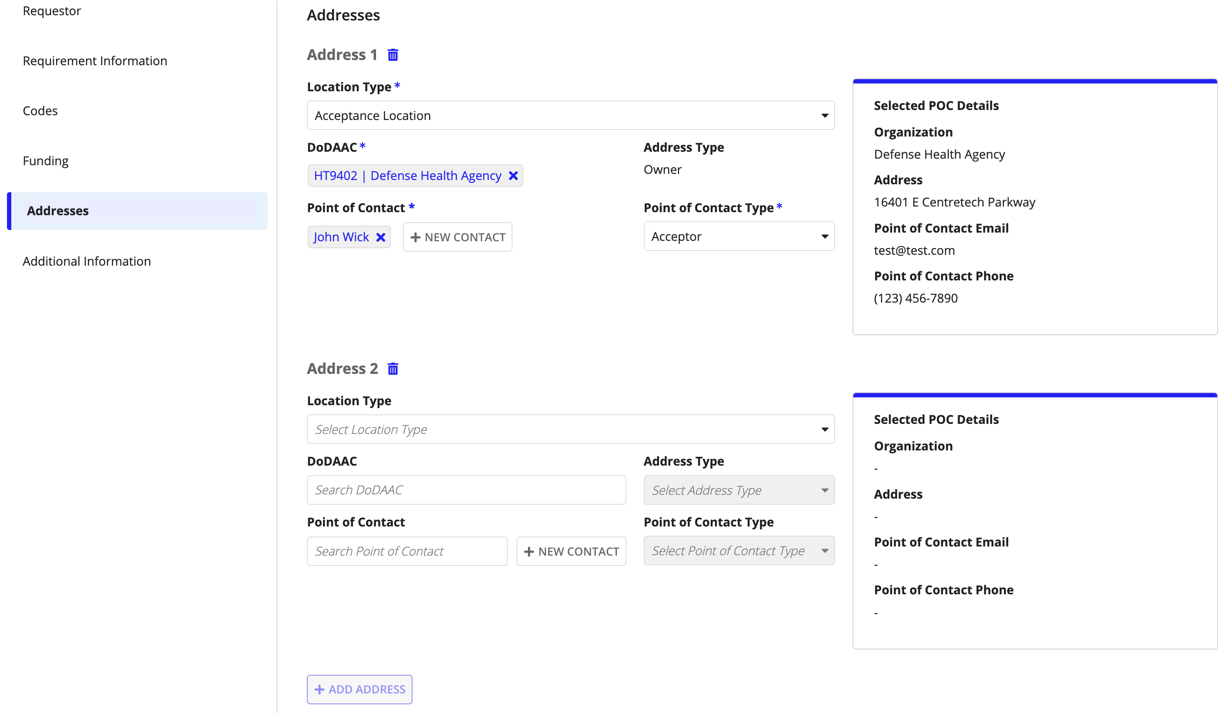Screen dimensions: 1225x713
Task: Click John Wick contact name
Action: click(341, 237)
